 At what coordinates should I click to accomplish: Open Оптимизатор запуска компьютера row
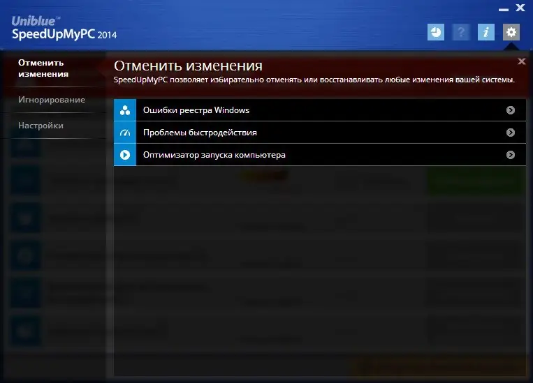320,155
